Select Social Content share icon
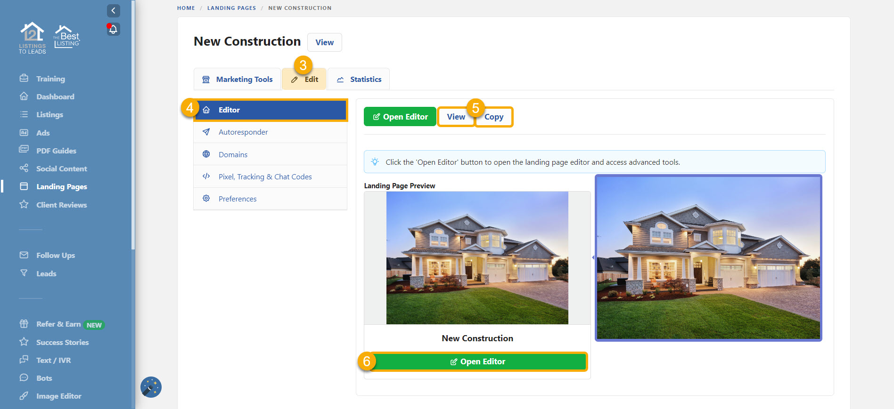The image size is (894, 409). (24, 168)
